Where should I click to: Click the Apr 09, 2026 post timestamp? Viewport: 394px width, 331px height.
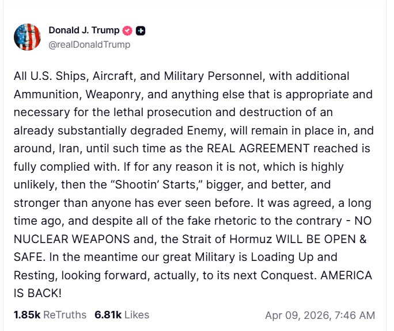pos(320,315)
